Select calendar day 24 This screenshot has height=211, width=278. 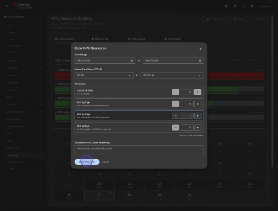pyautogui.click(x=220, y=185)
